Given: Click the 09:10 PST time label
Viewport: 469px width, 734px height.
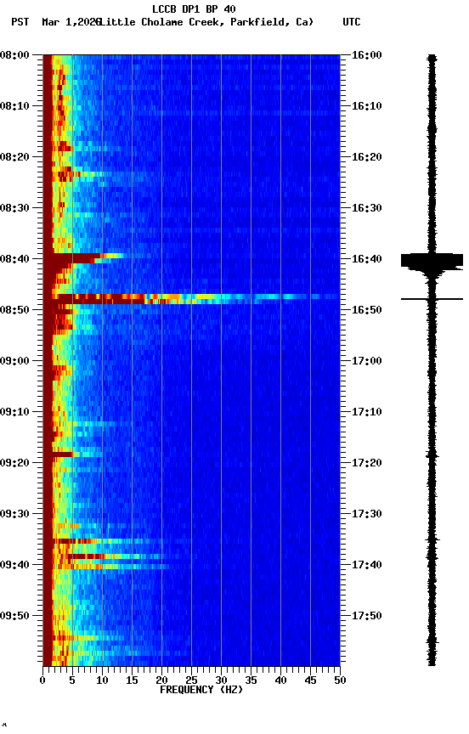Looking at the screenshot, I should coord(14,412).
